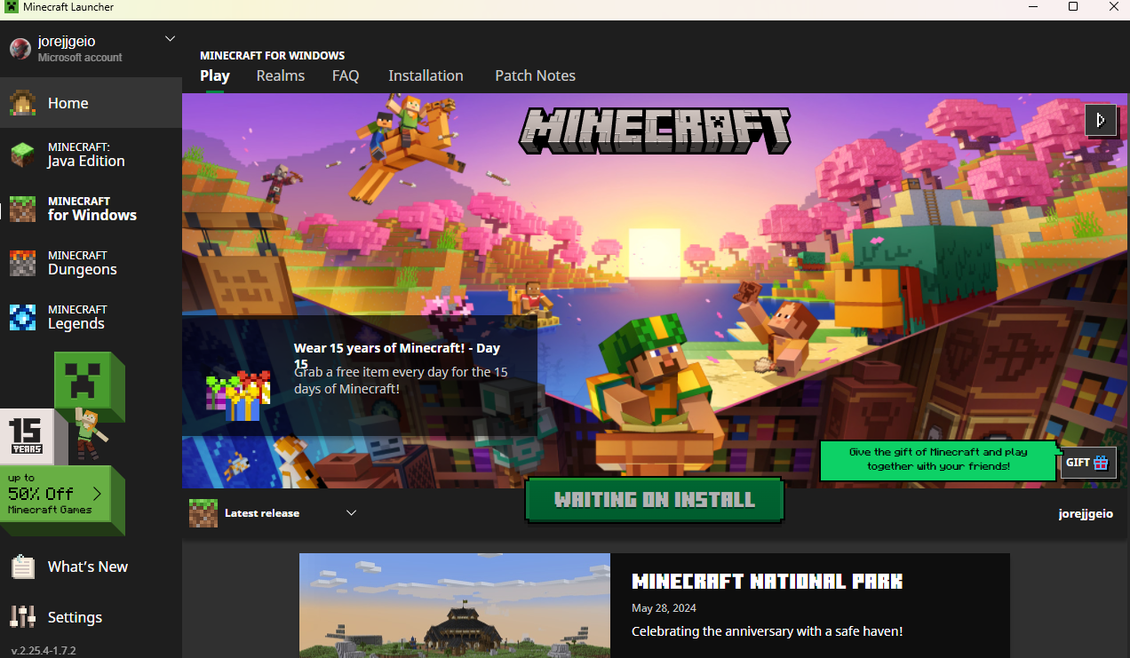This screenshot has height=658, width=1130.
Task: Click the jorejjgeio account avatar
Action: pos(20,49)
